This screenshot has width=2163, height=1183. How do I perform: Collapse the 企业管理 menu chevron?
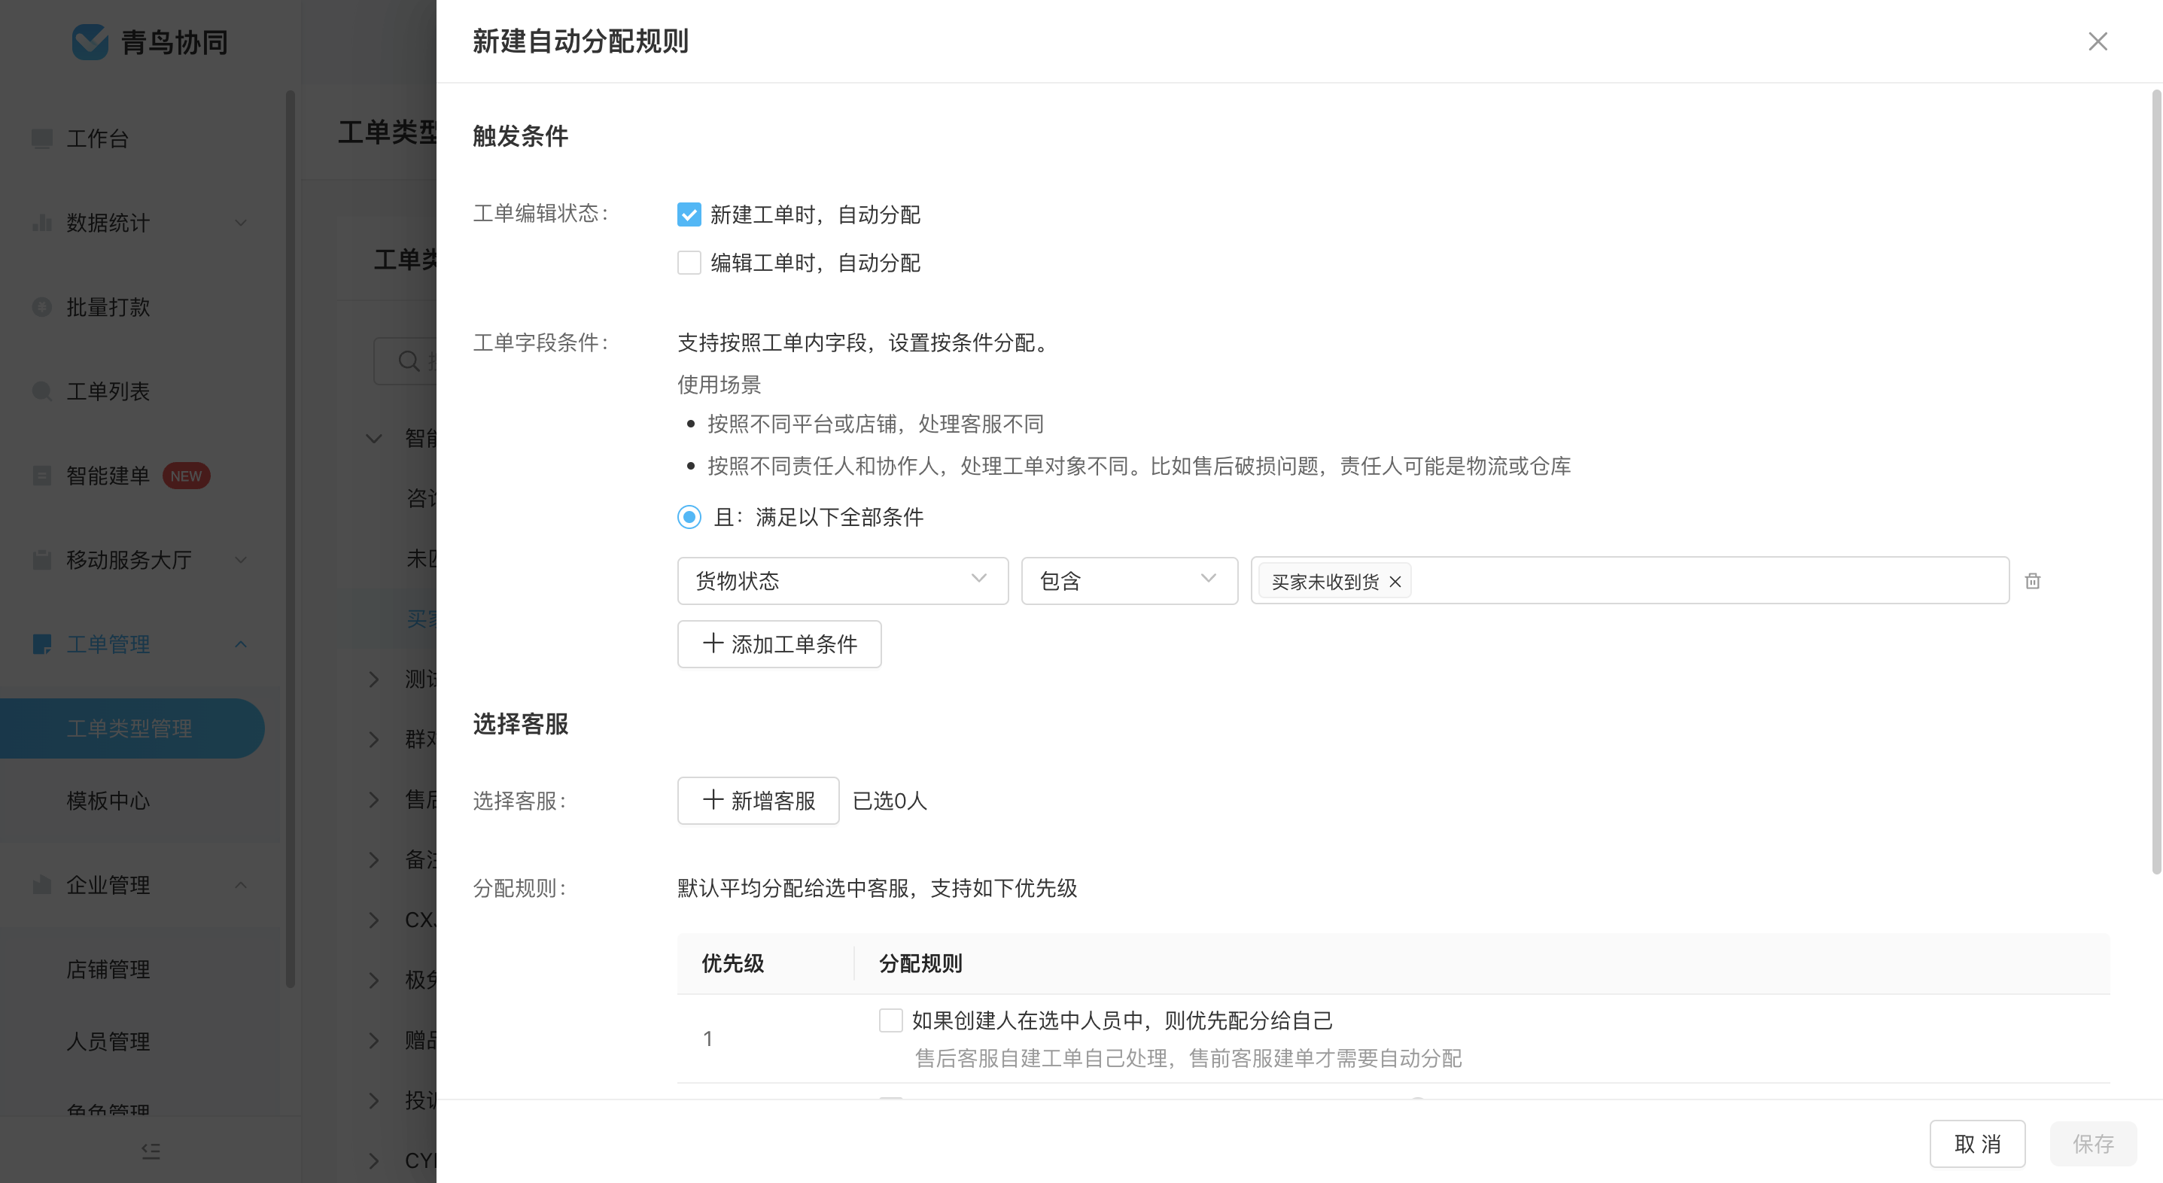[x=240, y=884]
